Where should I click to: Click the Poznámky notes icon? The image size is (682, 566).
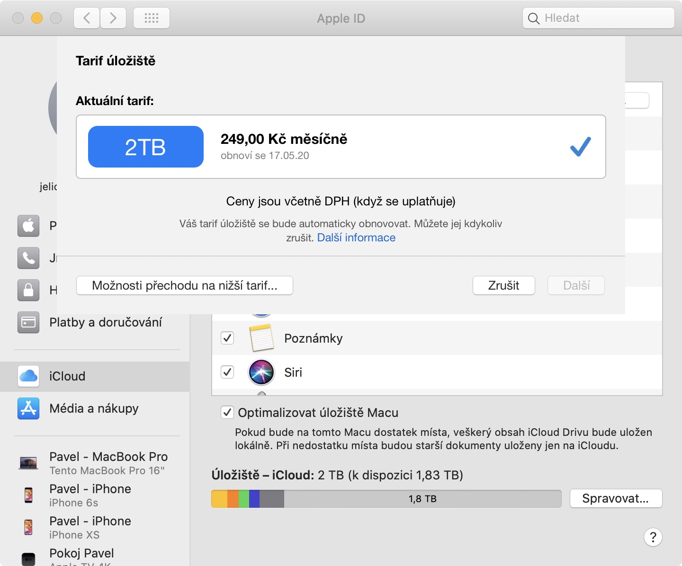261,338
